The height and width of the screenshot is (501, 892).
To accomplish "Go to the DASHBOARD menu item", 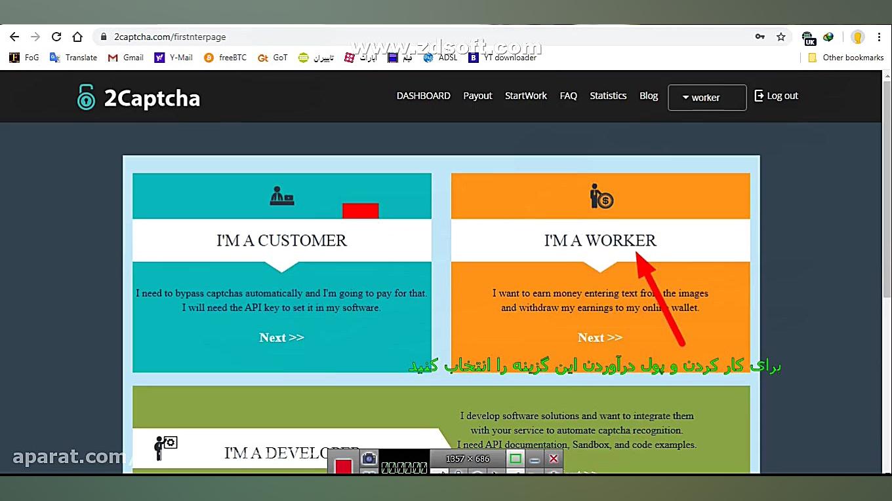I will click(x=424, y=96).
